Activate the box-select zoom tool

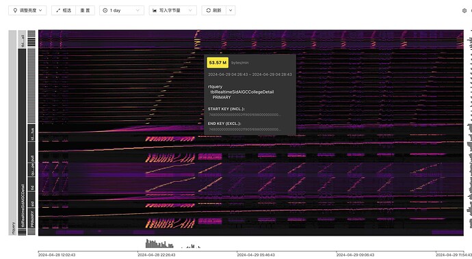click(x=64, y=10)
